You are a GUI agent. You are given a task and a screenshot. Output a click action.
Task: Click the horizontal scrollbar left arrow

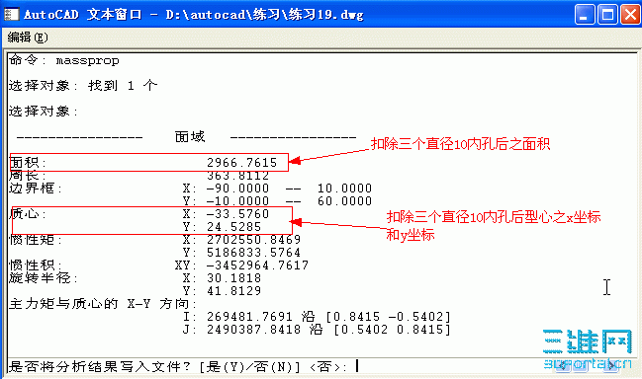(564, 366)
